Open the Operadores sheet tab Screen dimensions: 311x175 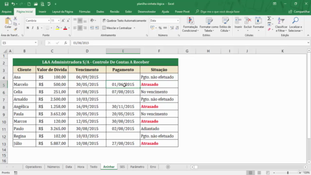pyautogui.click(x=34, y=167)
